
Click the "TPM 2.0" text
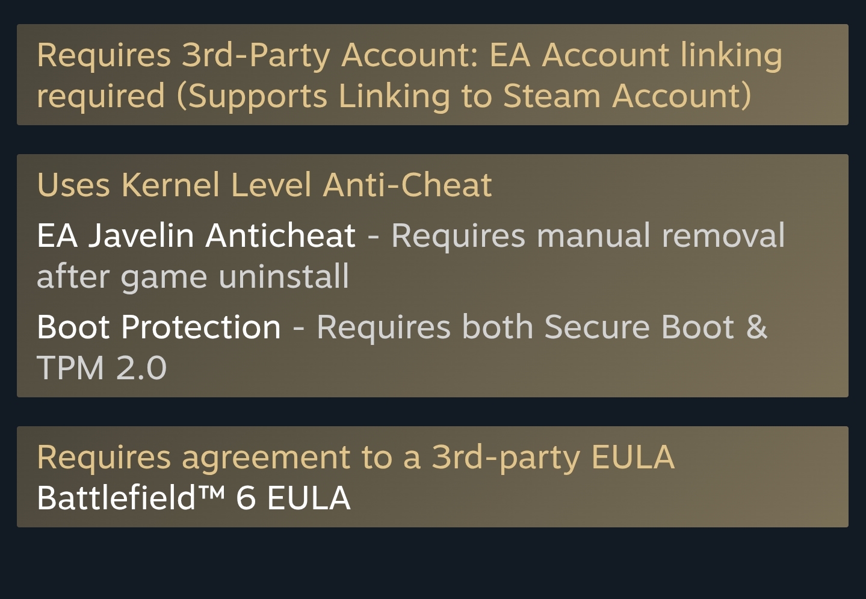102,368
